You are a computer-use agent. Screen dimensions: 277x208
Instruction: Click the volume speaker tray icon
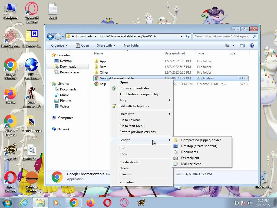pos(250,203)
